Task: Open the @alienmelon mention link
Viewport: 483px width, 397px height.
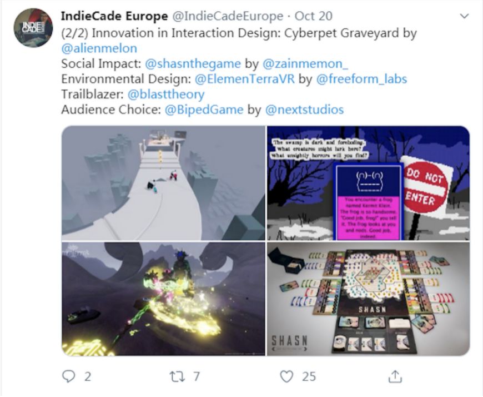Action: 99,48
